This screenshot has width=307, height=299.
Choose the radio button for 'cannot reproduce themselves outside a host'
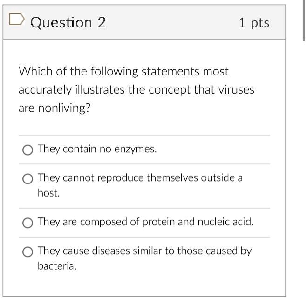tap(27, 179)
